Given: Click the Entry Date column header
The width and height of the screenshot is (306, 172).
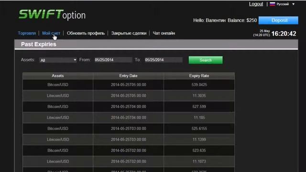Looking at the screenshot, I should coord(128,75).
